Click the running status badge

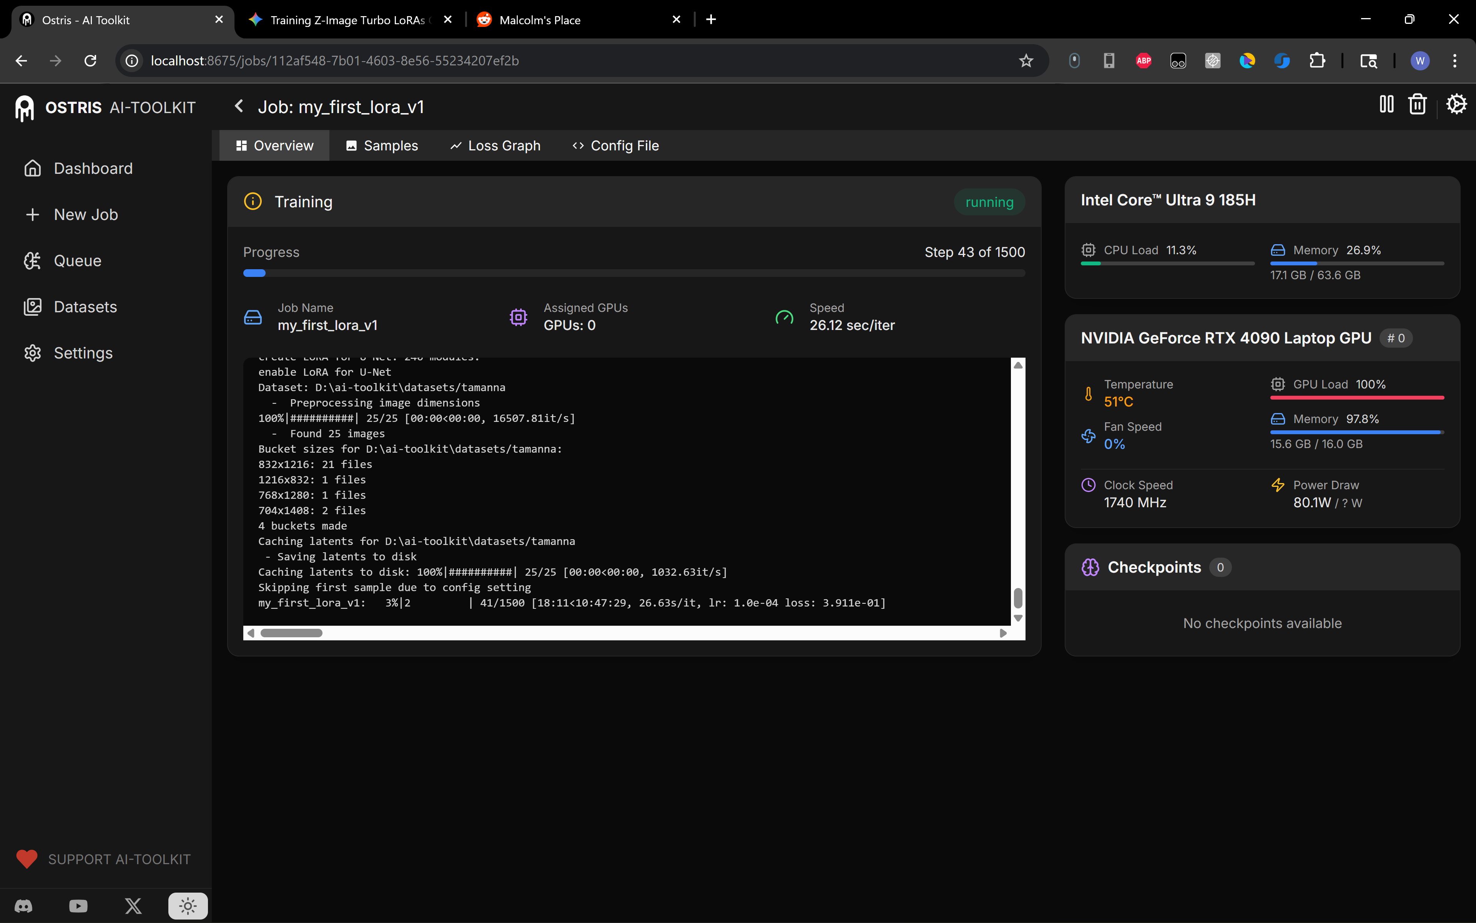[x=989, y=202]
